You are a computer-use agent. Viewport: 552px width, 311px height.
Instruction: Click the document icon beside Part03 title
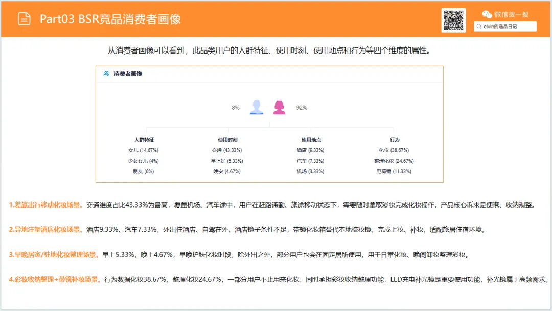(x=24, y=19)
